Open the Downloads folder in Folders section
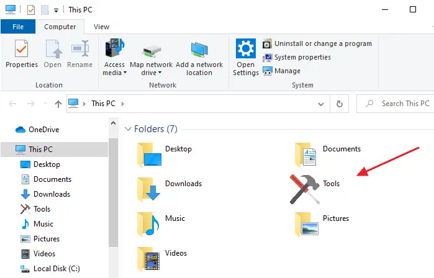The width and height of the screenshot is (434, 278). 170,189
